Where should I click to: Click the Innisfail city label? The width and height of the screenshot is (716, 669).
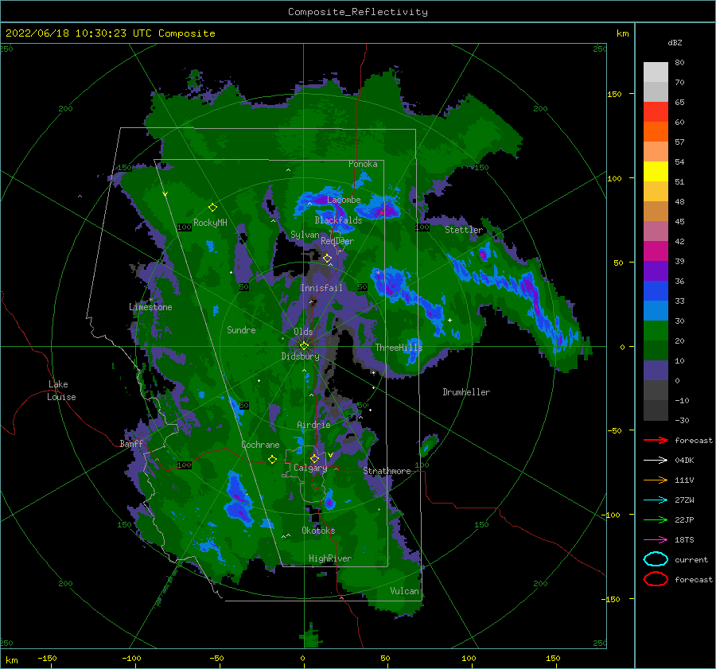pyautogui.click(x=321, y=288)
